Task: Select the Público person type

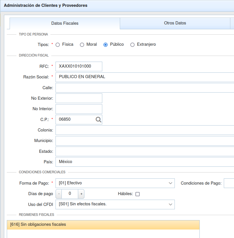Action: (105, 45)
